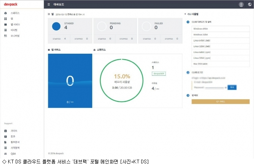The height and width of the screenshot is (166, 254).
Task: Click the devpack04 space tag
Action: pos(159,73)
